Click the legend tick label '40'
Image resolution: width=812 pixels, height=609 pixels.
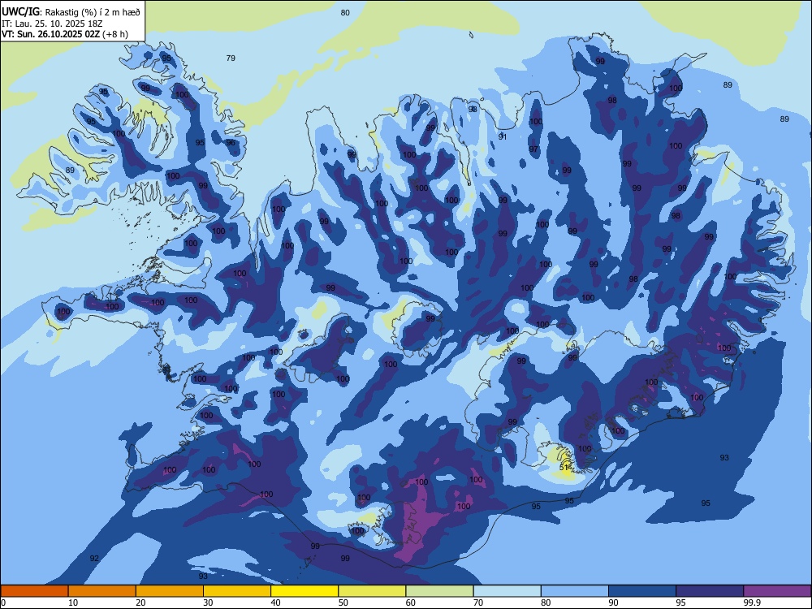coord(275,603)
